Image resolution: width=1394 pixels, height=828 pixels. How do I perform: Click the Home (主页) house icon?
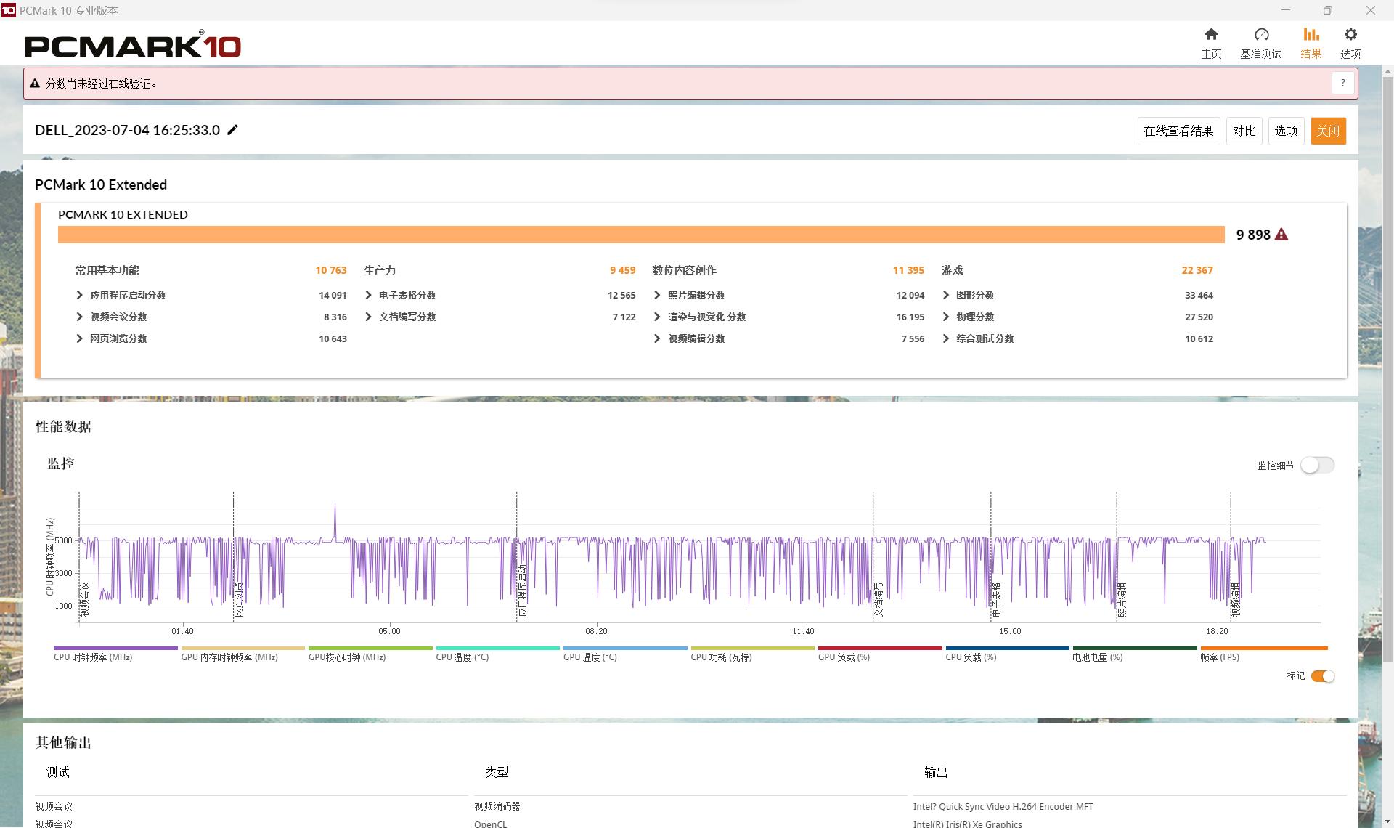[1210, 35]
